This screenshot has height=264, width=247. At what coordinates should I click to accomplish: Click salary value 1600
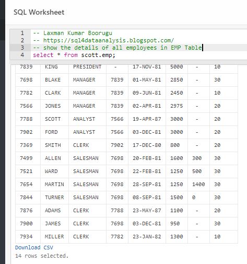177,158
